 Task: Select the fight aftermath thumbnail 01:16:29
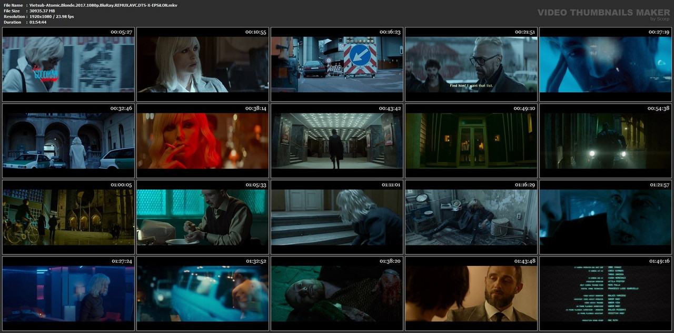(471, 217)
